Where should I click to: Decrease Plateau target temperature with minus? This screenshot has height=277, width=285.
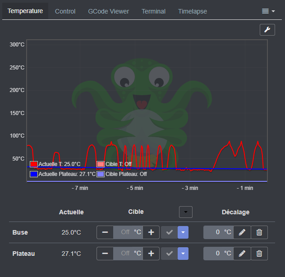pos(105,254)
